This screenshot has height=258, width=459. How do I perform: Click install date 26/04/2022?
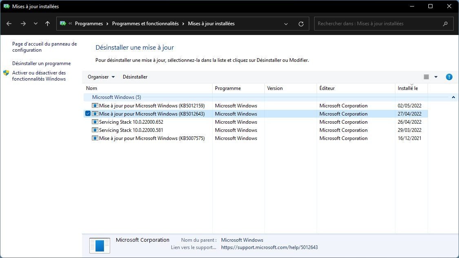(x=410, y=122)
